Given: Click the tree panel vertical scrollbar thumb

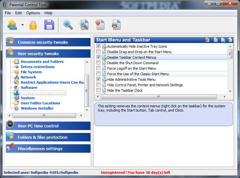Looking at the screenshot, I should [87, 91].
